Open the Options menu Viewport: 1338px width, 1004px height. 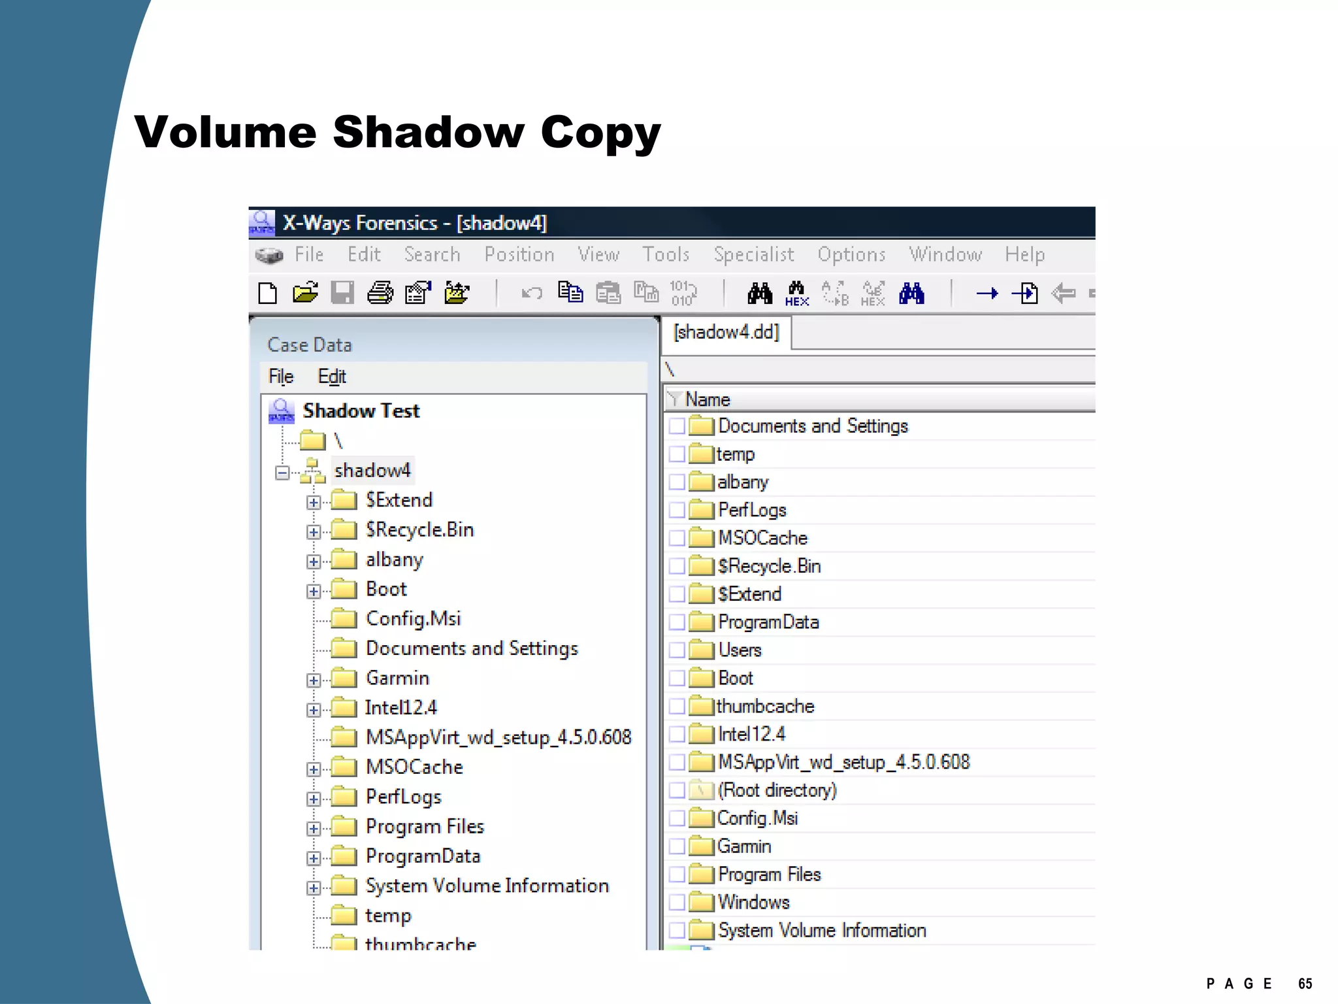point(851,254)
